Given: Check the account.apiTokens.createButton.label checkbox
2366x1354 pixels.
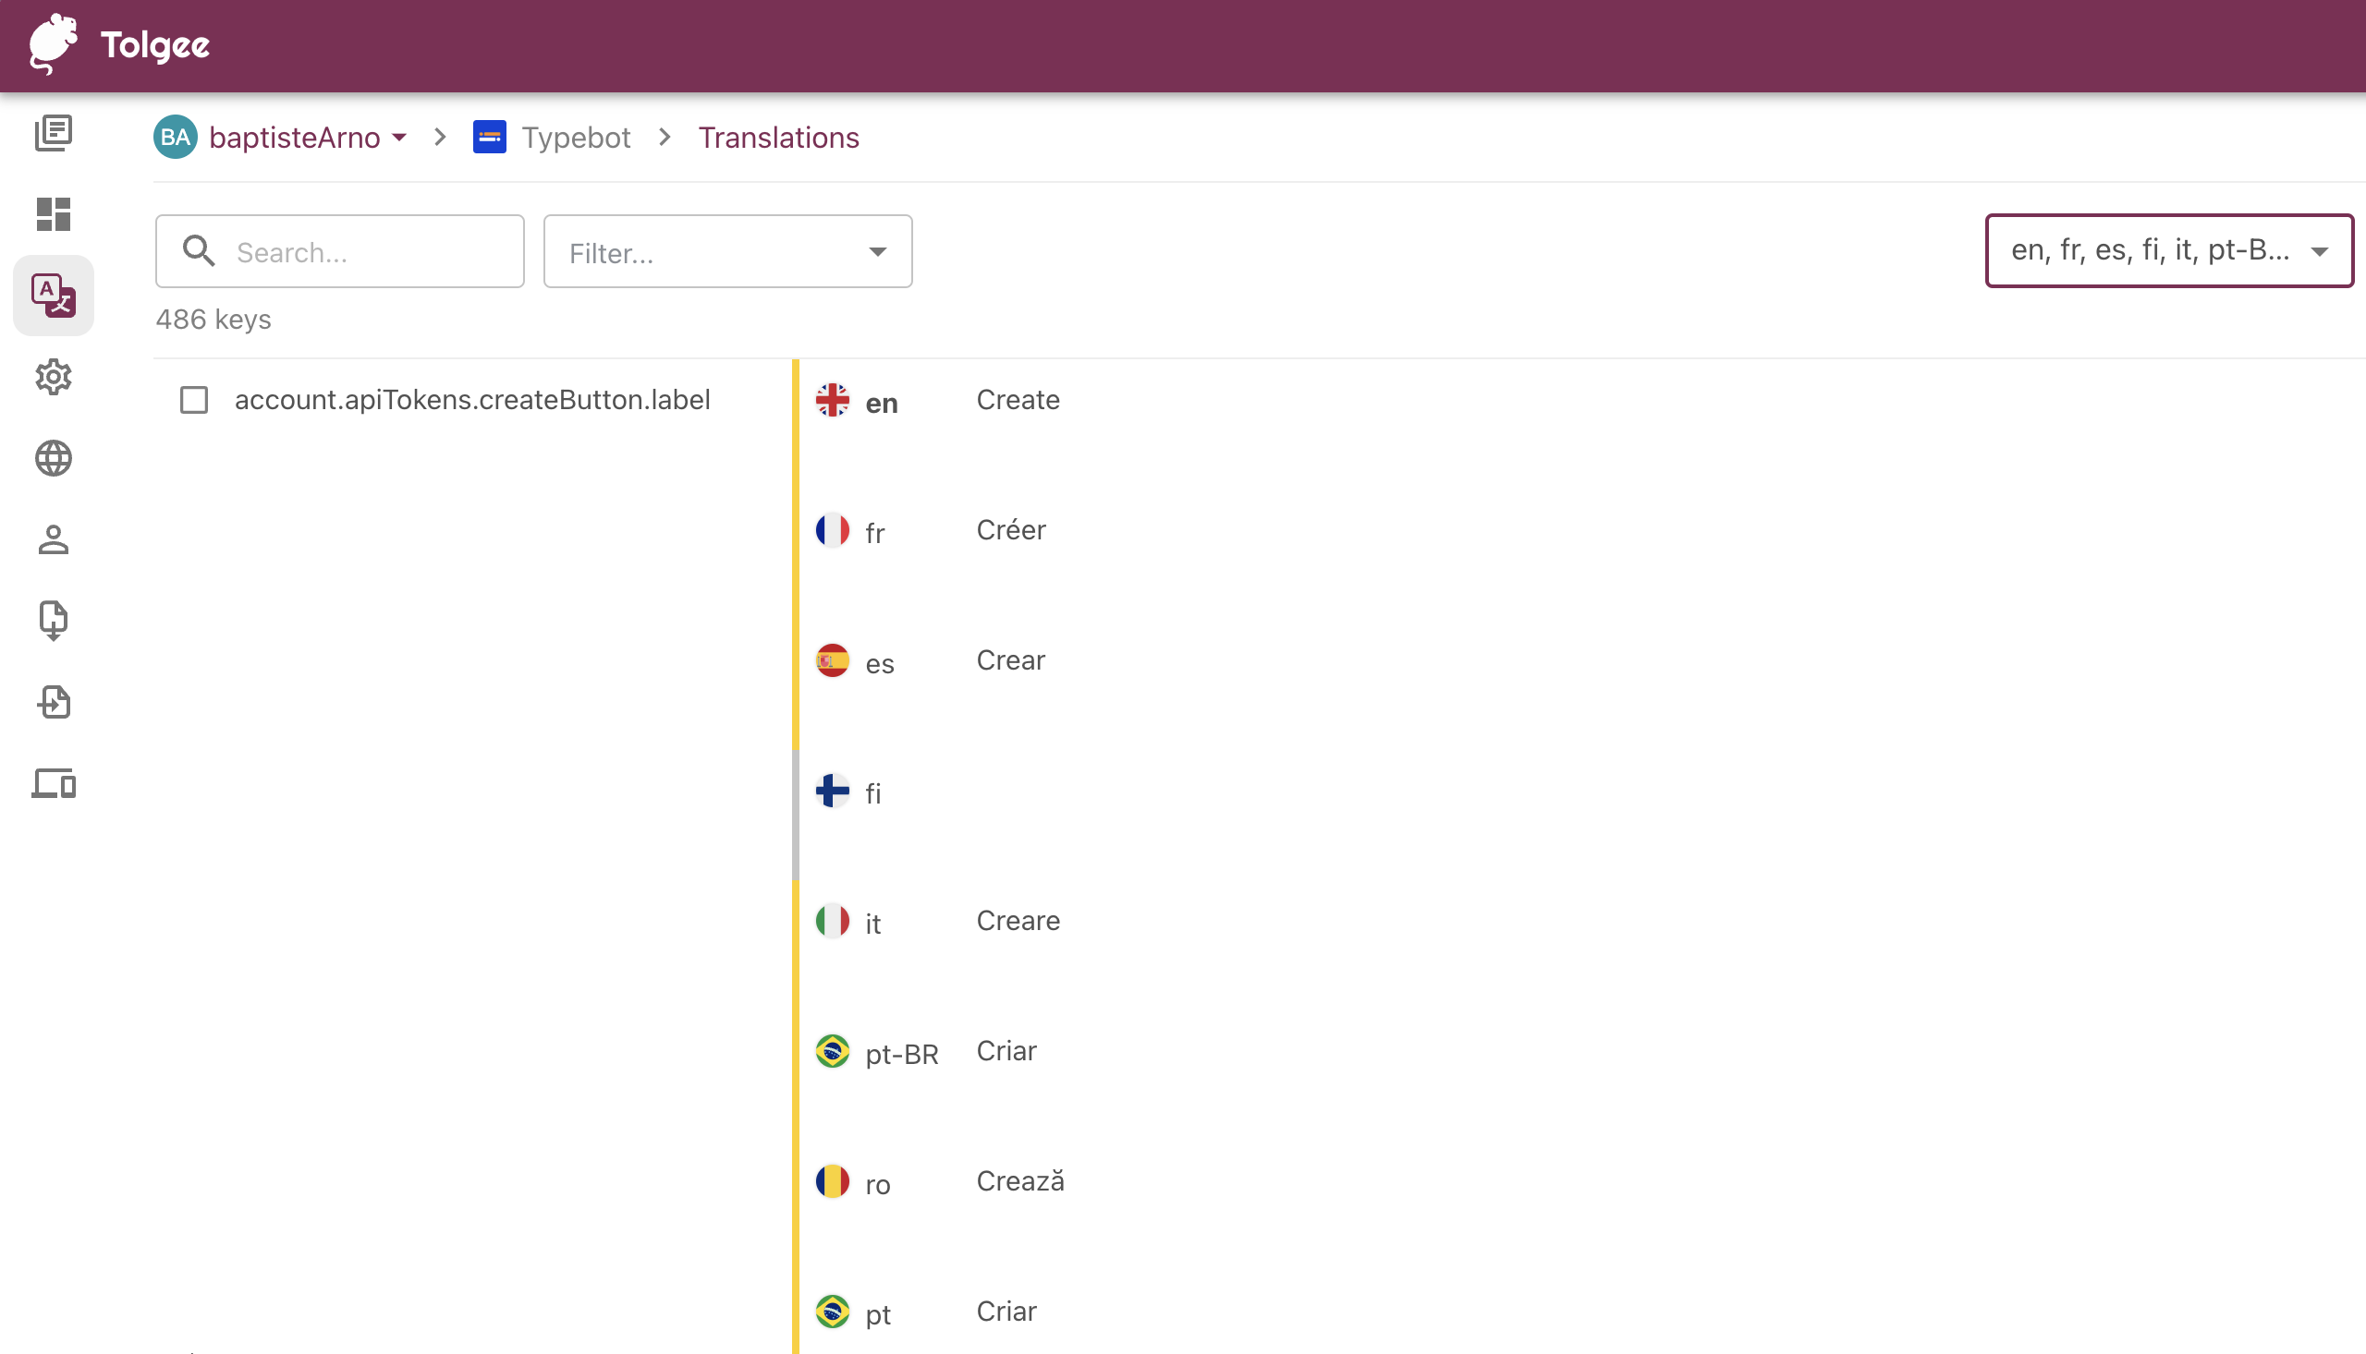Looking at the screenshot, I should (x=193, y=400).
